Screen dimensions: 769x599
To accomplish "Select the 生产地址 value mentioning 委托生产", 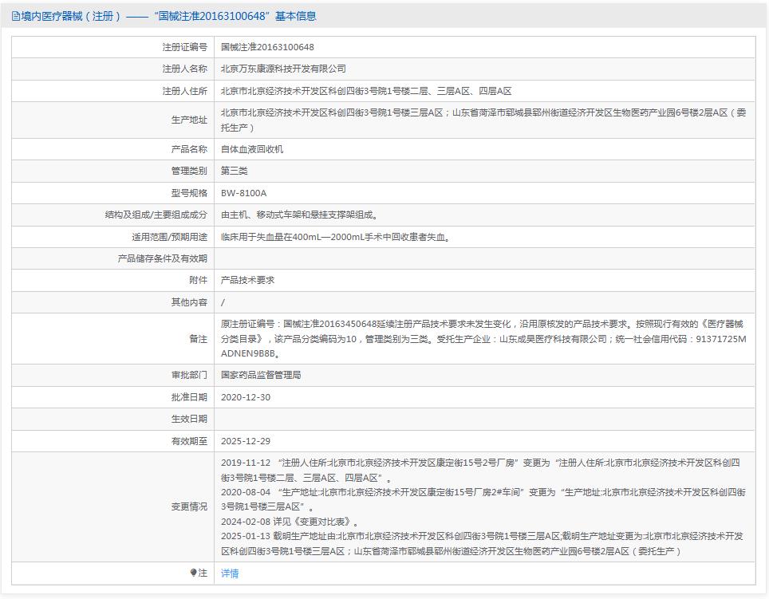I will 483,120.
